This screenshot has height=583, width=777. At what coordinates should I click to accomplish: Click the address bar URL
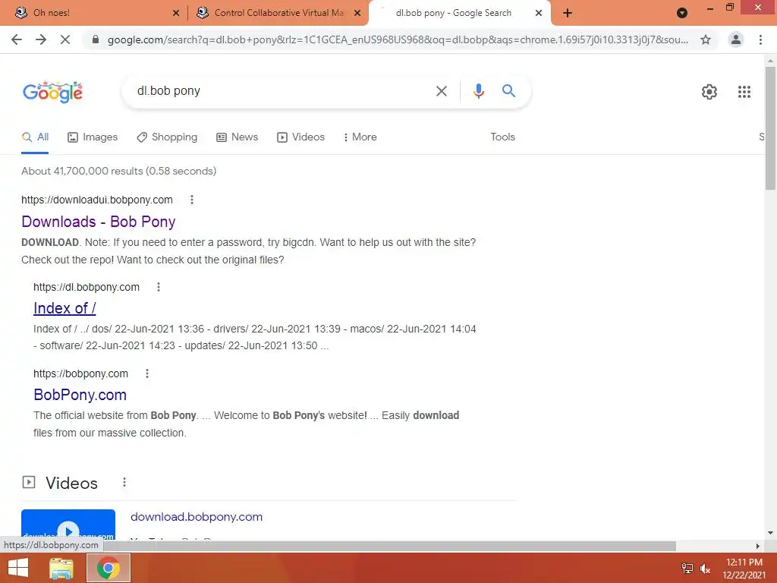[398, 39]
